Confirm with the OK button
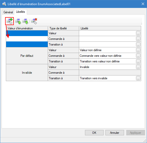The width and height of the screenshot is (147, 143). (x=94, y=133)
